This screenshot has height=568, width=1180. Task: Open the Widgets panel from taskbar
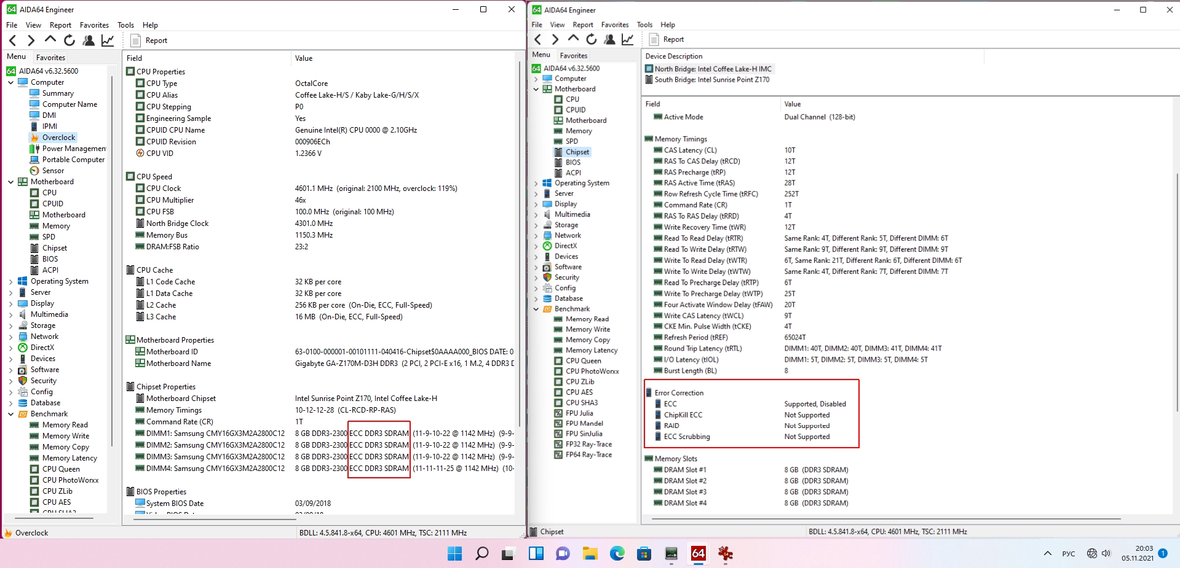pos(536,553)
